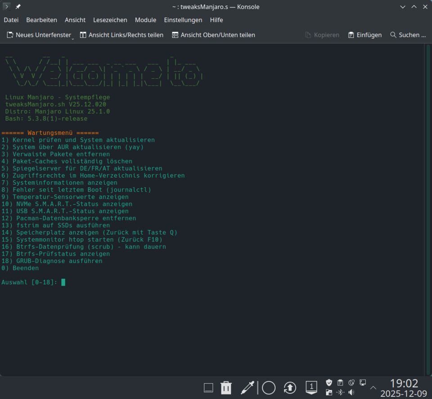Open the virtual desktop pager icon

click(x=311, y=387)
